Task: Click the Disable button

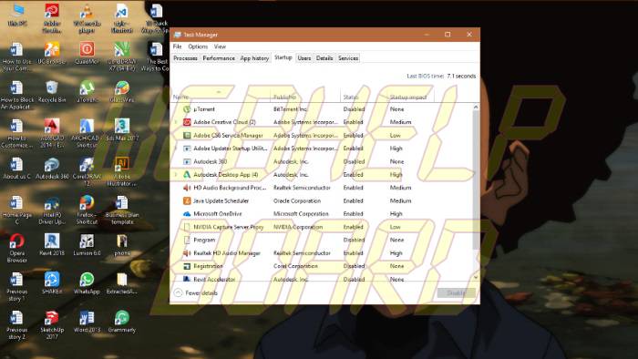Action: point(456,292)
